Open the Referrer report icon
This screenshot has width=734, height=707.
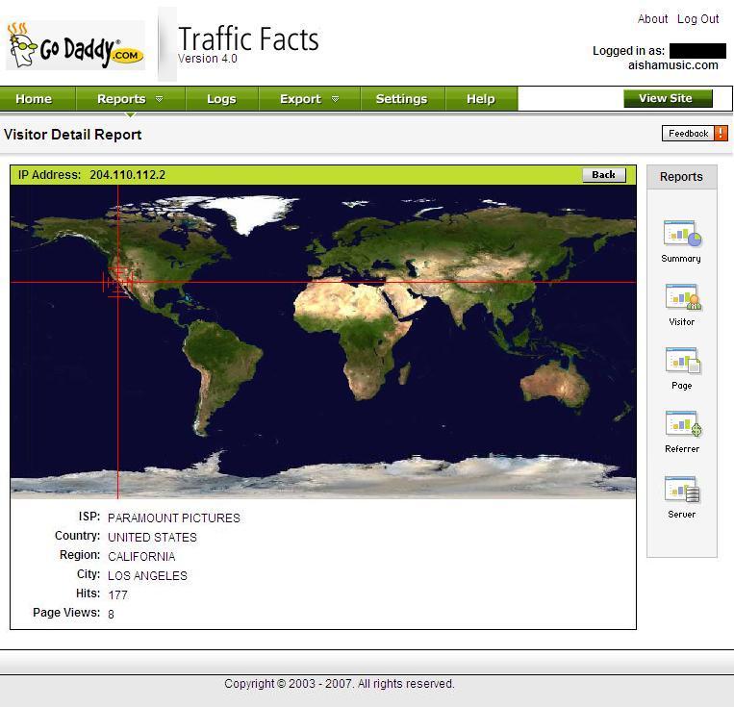coord(682,424)
